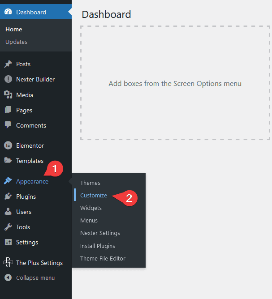Select the Appearance menu label
The width and height of the screenshot is (272, 299).
(32, 182)
